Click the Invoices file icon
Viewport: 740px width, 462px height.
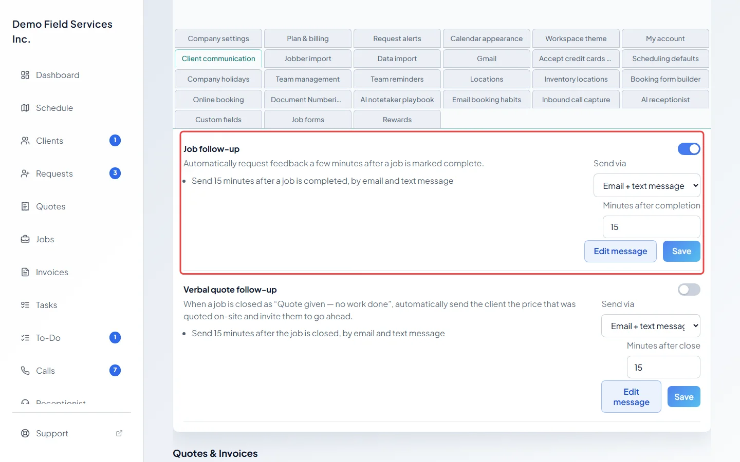point(25,272)
